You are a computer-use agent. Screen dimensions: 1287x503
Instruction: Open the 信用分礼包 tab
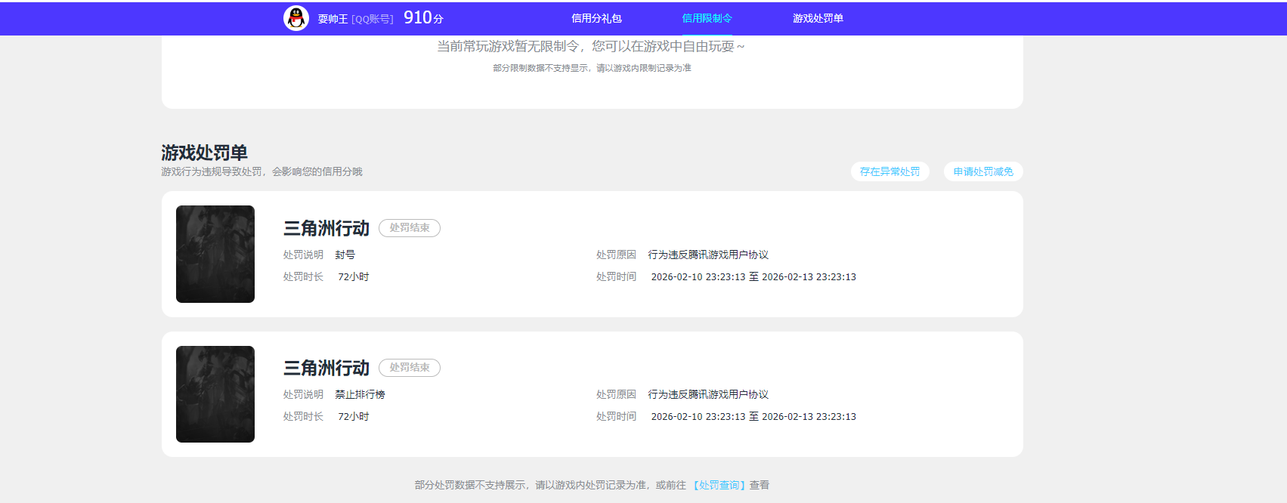tap(596, 18)
